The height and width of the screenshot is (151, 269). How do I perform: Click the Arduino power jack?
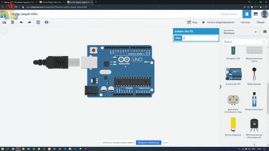click(92, 90)
